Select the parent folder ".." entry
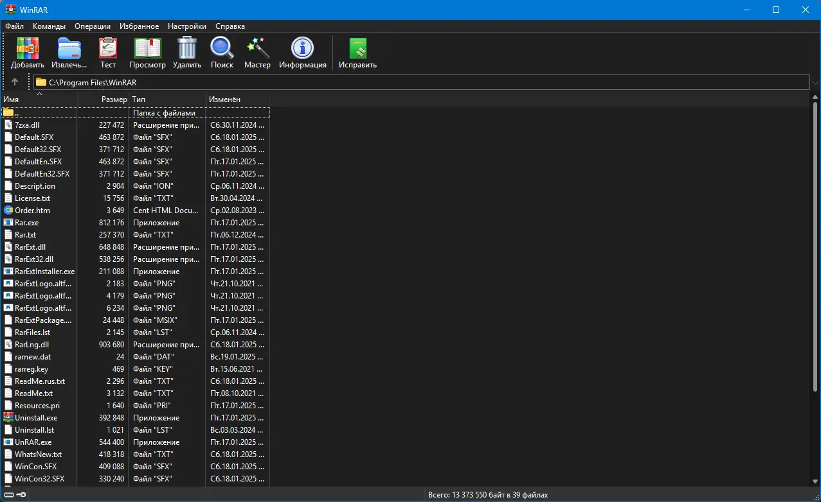821x502 pixels. (135, 113)
